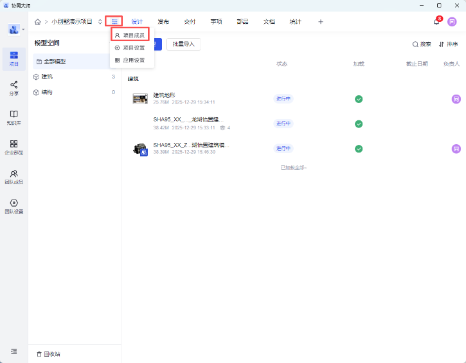Open the 分享 (Share) sidebar icon

(x=13, y=88)
